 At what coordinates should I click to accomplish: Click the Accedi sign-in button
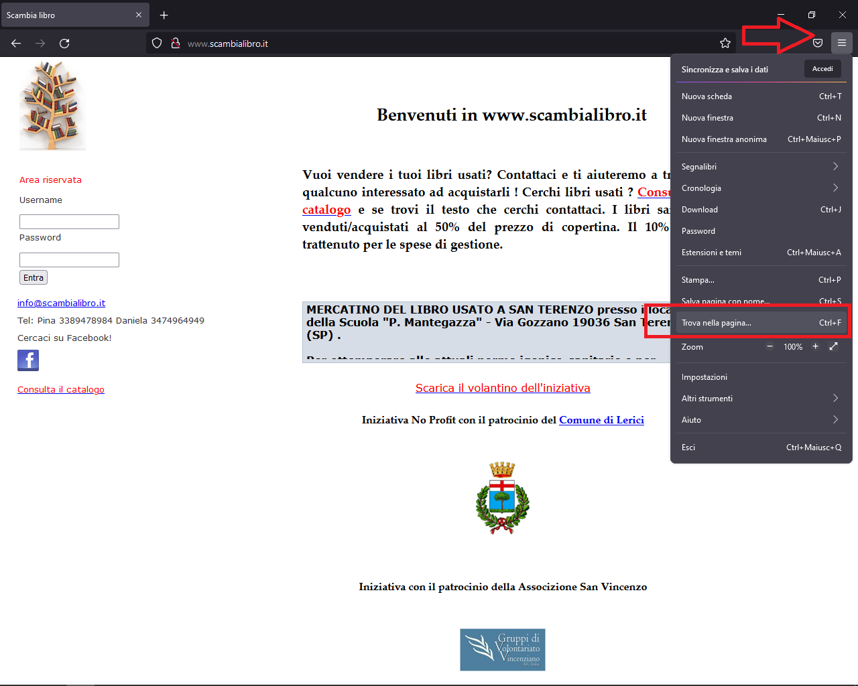[x=822, y=69]
